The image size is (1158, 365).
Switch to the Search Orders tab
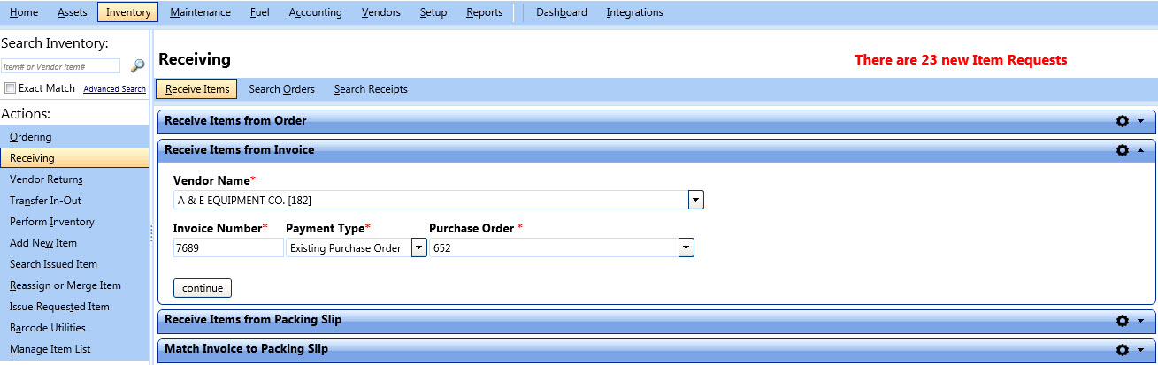point(281,89)
